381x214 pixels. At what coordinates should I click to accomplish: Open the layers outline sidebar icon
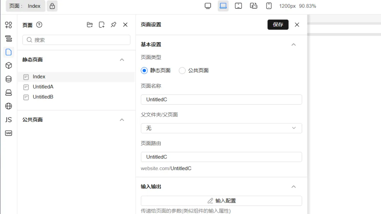tap(8, 39)
